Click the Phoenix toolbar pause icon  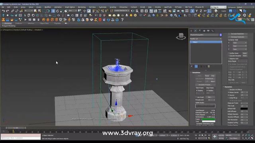click(x=30, y=19)
